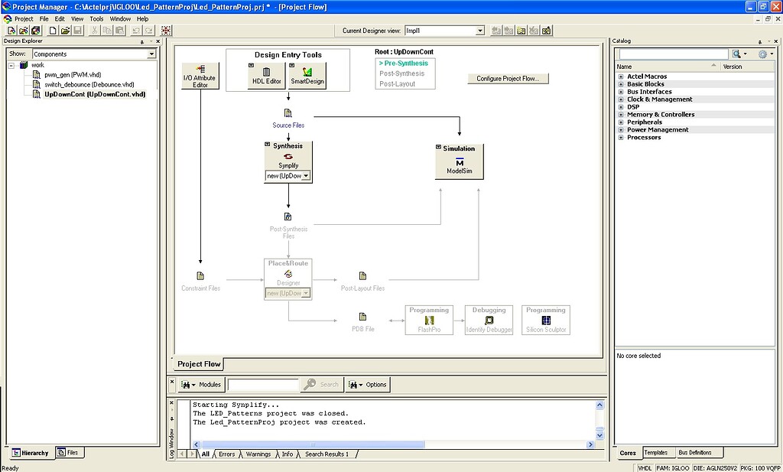Open the Current Designer view Impl1 dropdown
The height and width of the screenshot is (472, 783).
coord(481,30)
